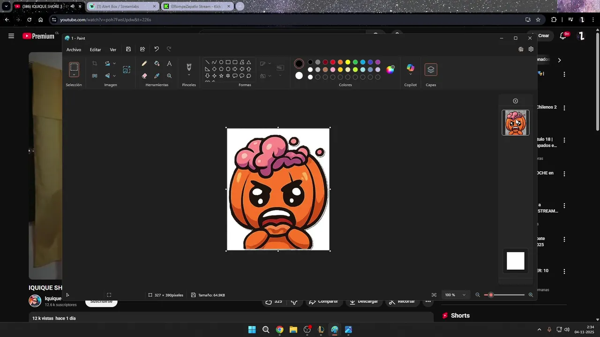The height and width of the screenshot is (337, 600).
Task: Click Recortar button on YouTube
Action: pos(402,301)
